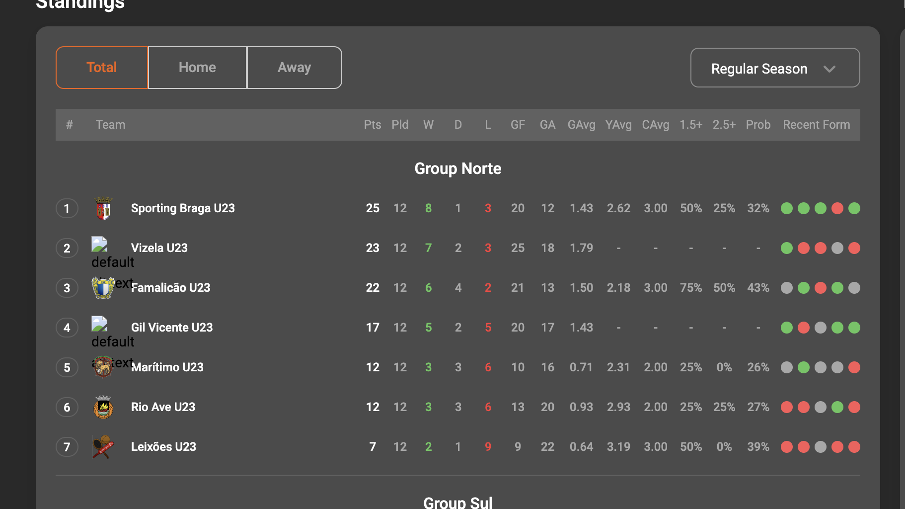
Task: Click the Leixões U23 club badge
Action: [103, 446]
